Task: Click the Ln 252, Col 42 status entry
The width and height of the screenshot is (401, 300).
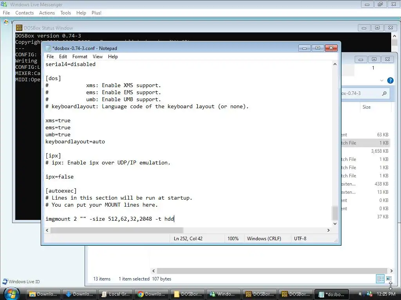Action: (x=188, y=239)
